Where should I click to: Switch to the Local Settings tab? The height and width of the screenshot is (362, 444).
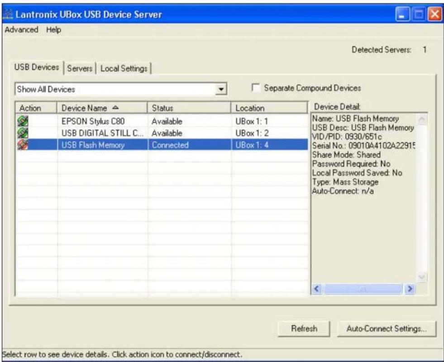(x=124, y=68)
